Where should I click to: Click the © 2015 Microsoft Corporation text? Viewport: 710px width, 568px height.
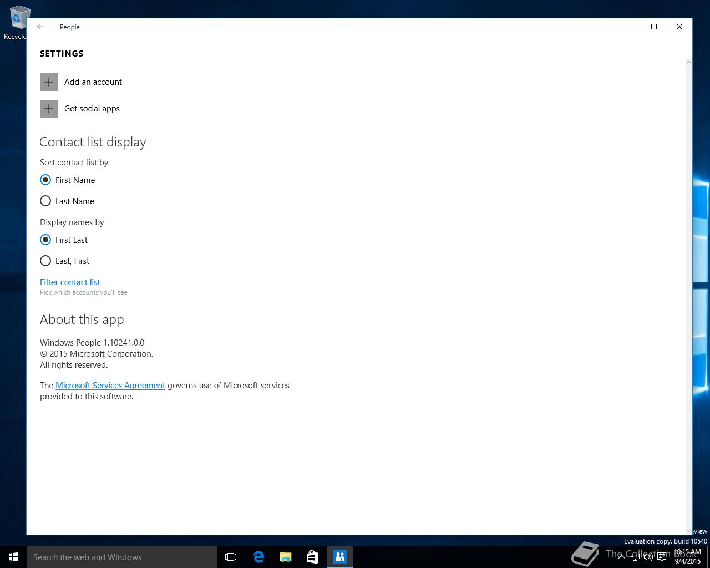coord(97,353)
